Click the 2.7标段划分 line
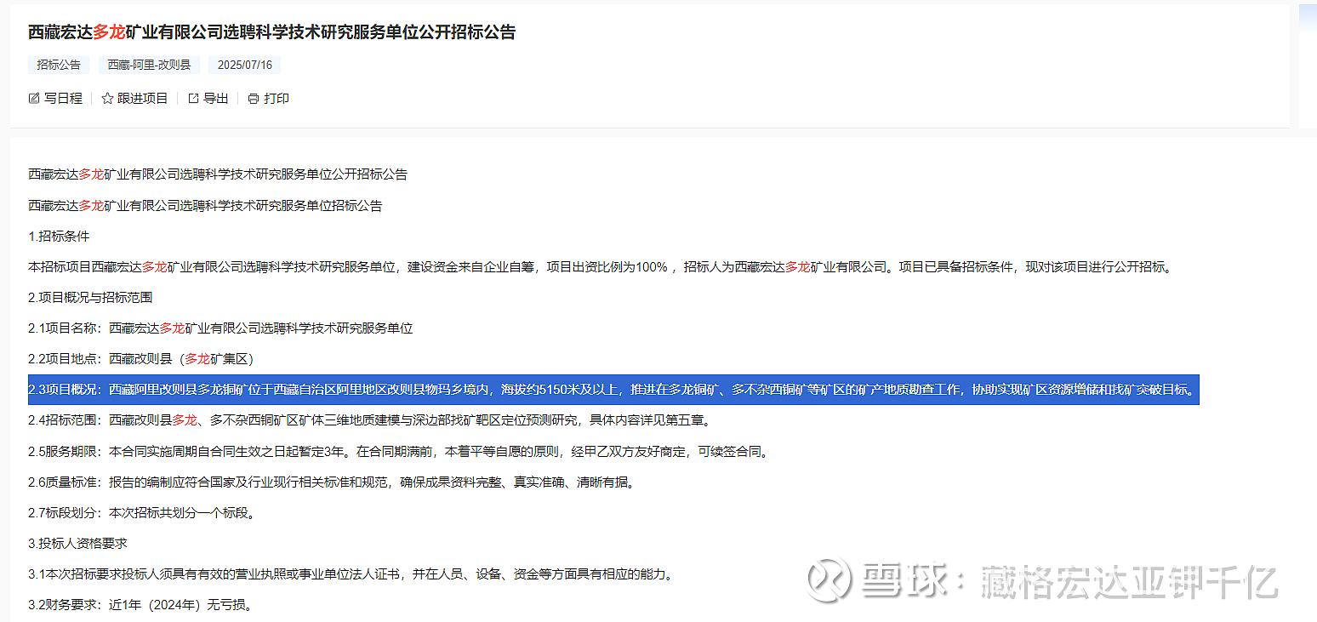1317x622 pixels. coord(142,513)
